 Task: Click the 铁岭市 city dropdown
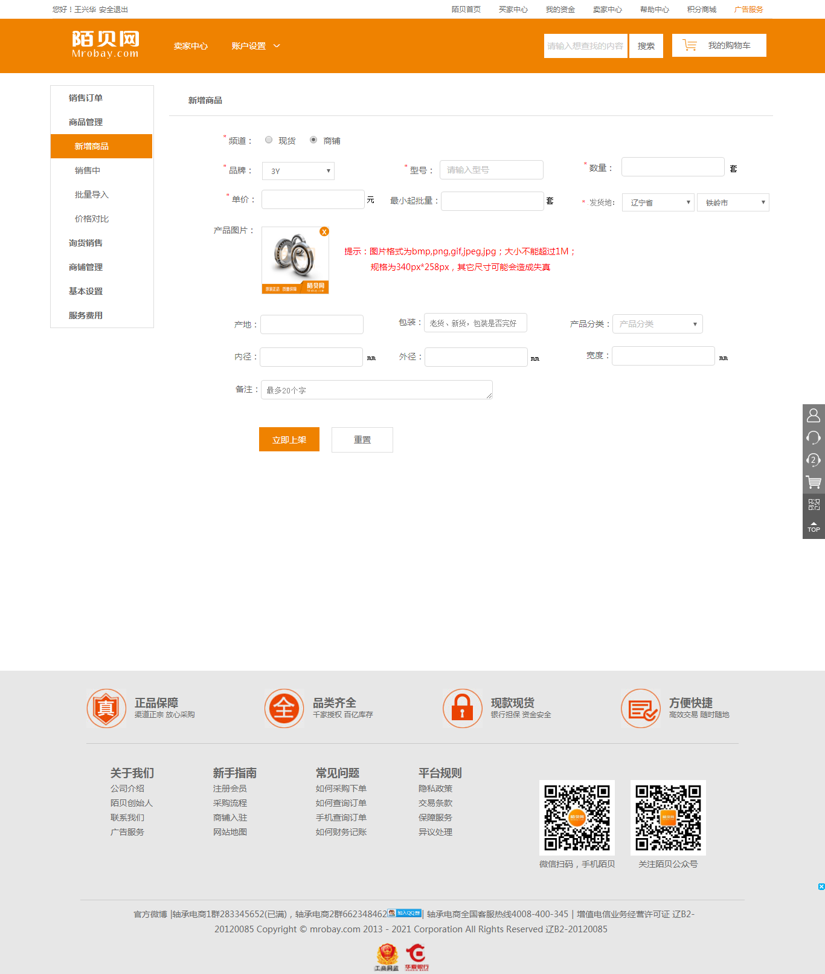(x=733, y=202)
